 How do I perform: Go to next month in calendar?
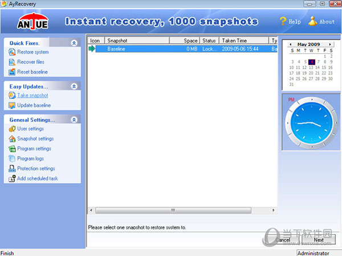330,45
